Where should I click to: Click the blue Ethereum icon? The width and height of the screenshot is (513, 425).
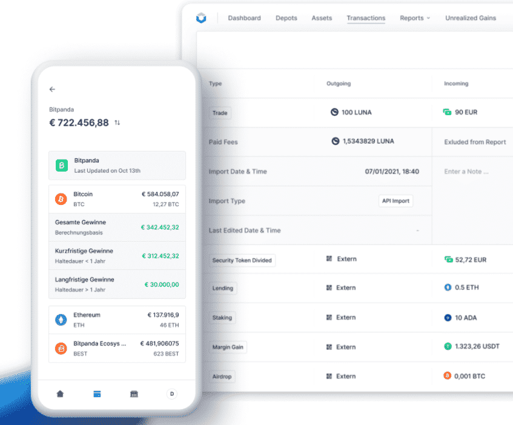point(61,320)
